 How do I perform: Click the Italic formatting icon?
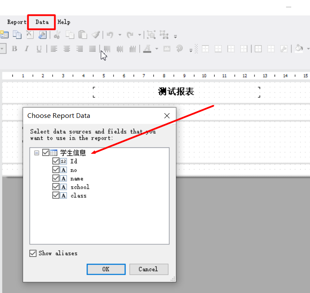click(26, 49)
